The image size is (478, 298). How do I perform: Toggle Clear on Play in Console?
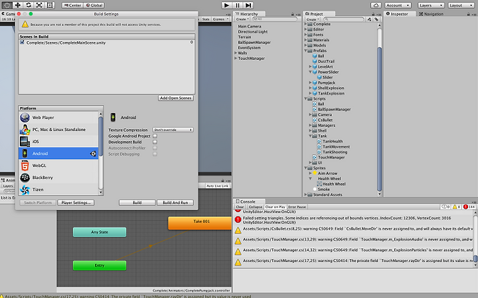(x=276, y=207)
